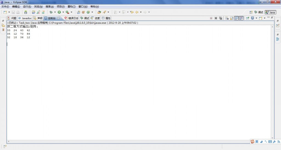Expand the Debug launch dropdown arrow
The image size is (281, 150).
tap(55, 12)
